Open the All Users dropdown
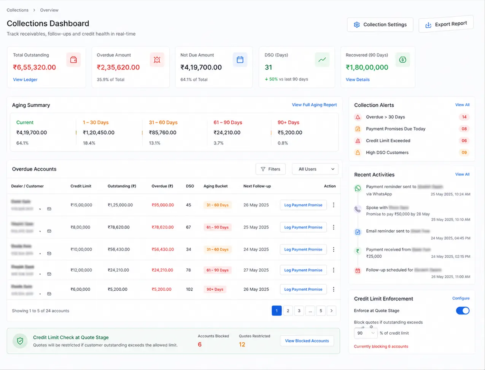Screen dimensions: 485x370 pos(315,169)
